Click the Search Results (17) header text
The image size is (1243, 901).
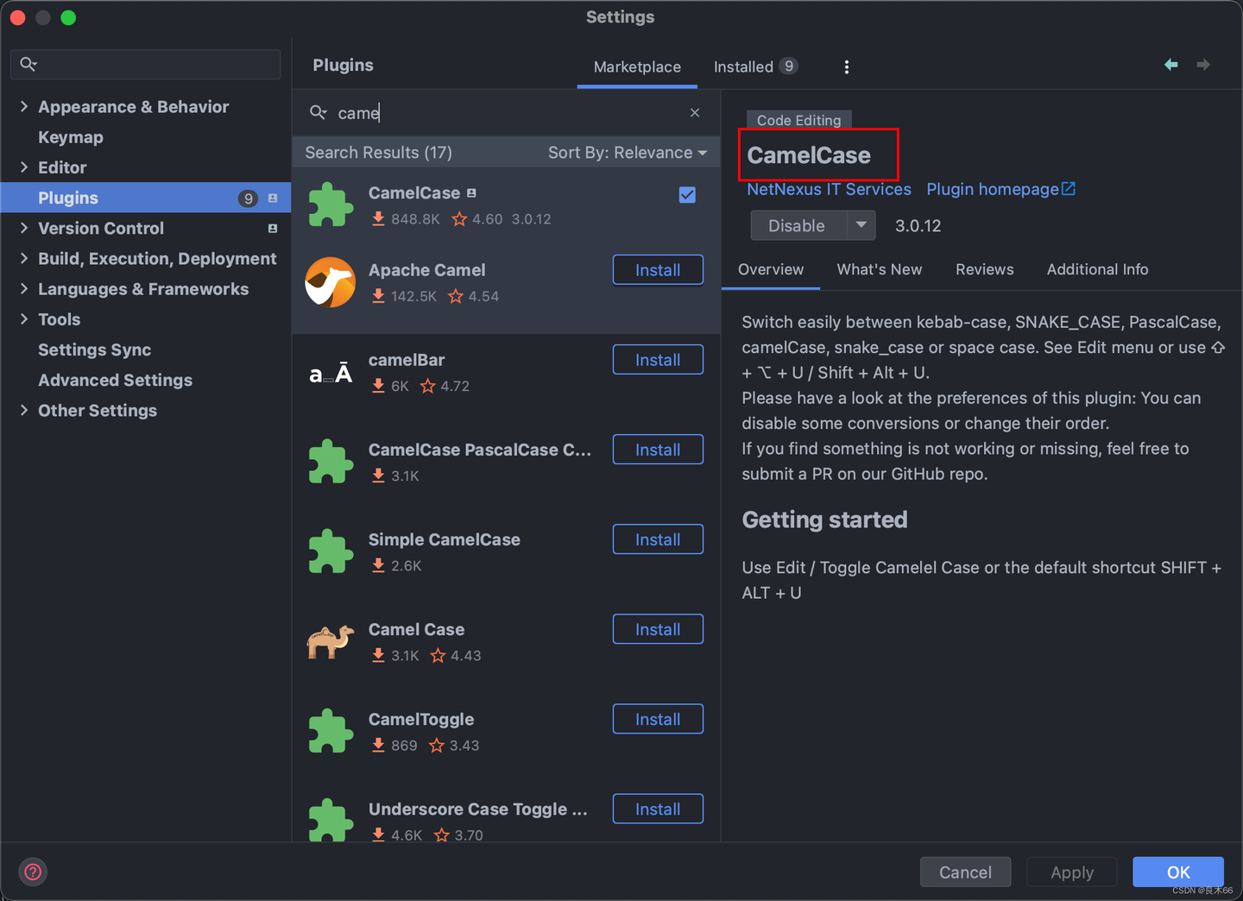(x=378, y=153)
